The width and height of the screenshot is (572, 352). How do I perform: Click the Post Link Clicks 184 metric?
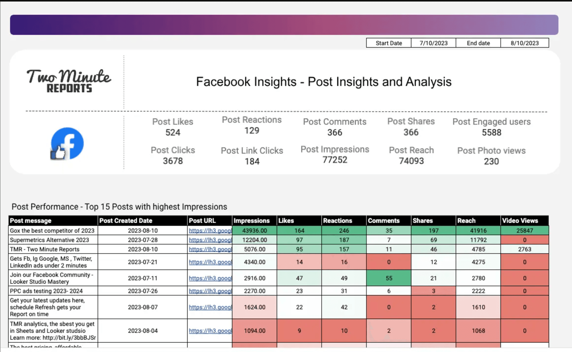click(x=252, y=156)
